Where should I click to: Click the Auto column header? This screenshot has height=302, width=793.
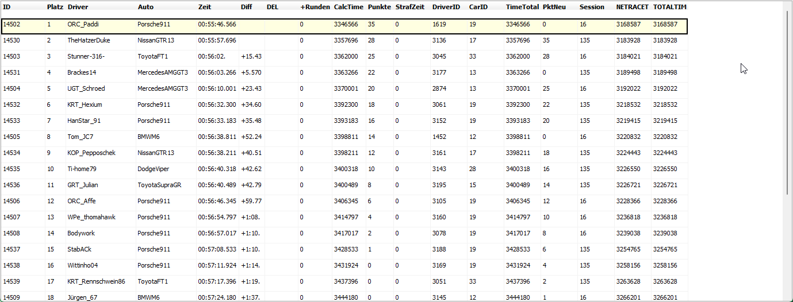pos(145,7)
